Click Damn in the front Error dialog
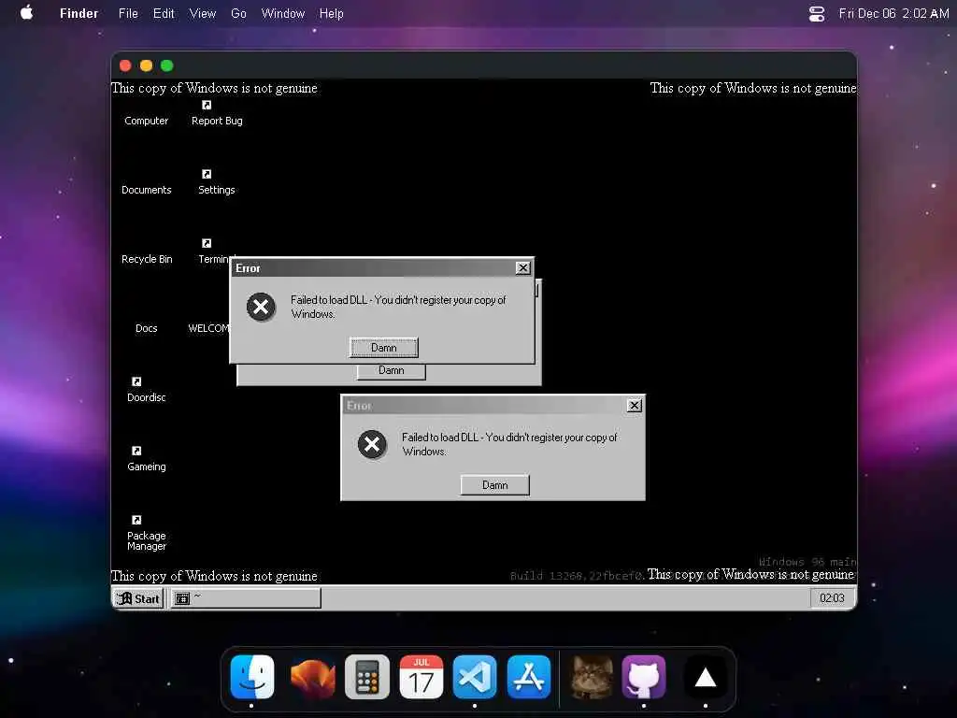957x718 pixels. [384, 348]
